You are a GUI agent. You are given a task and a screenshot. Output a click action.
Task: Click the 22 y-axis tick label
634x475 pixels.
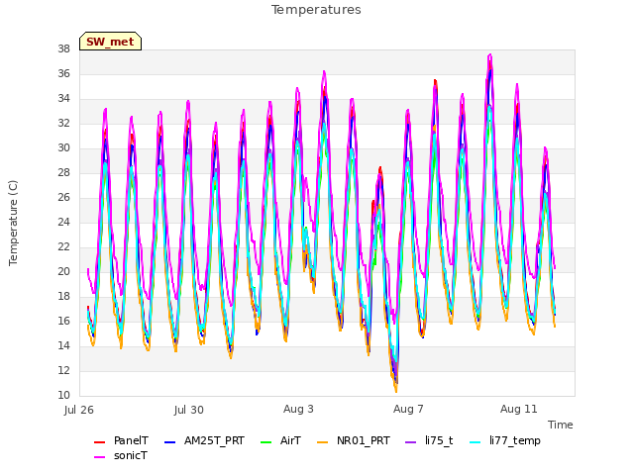[63, 246]
